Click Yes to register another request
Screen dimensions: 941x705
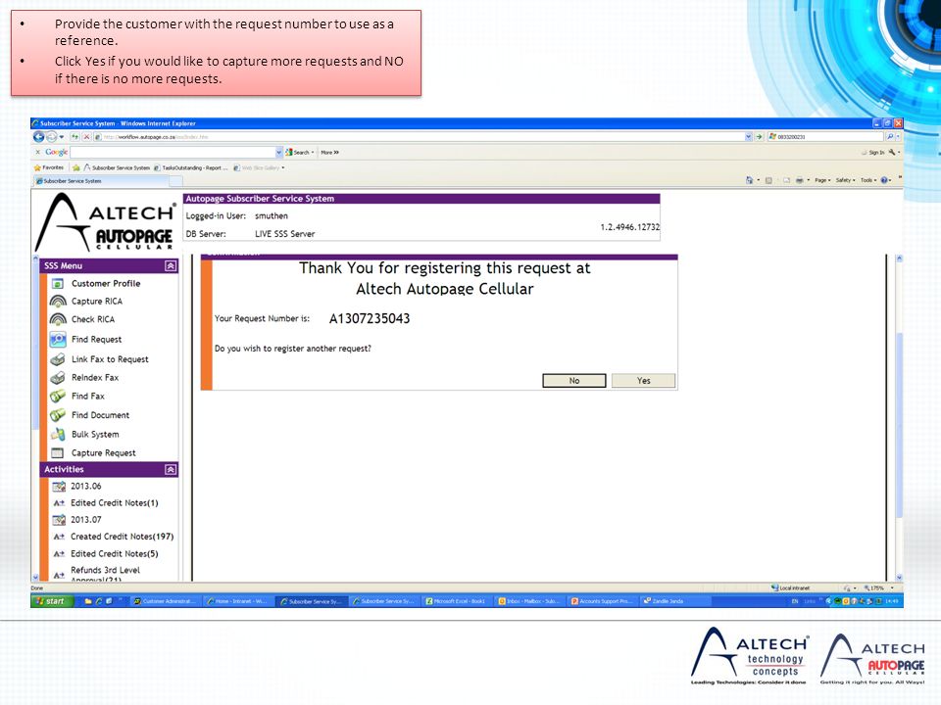click(643, 381)
